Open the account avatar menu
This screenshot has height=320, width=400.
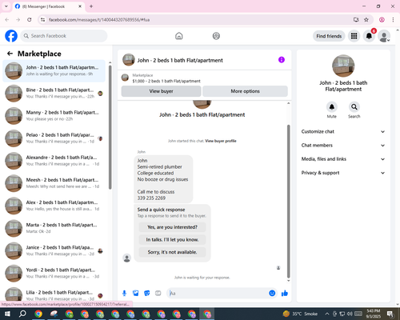click(x=384, y=36)
